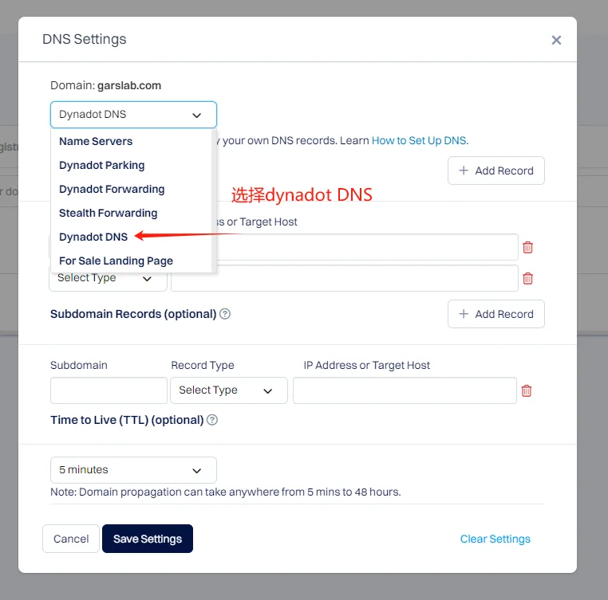Choose For Sale Landing Page option

[116, 261]
